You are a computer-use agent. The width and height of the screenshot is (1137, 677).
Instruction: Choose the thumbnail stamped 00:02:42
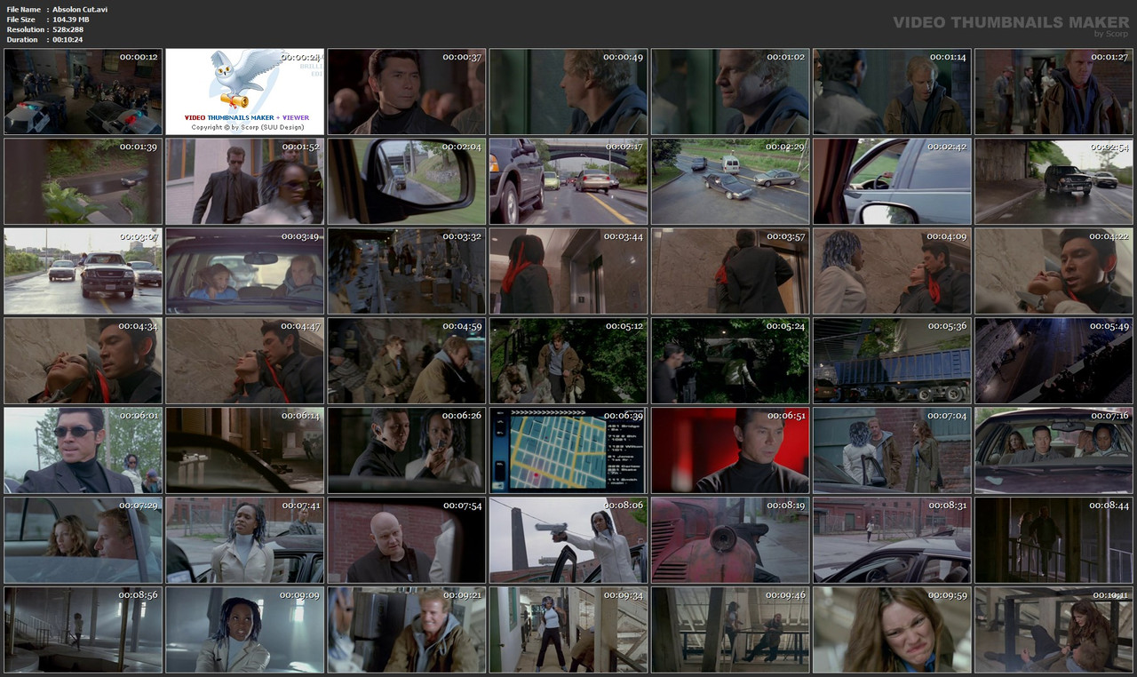coord(892,181)
